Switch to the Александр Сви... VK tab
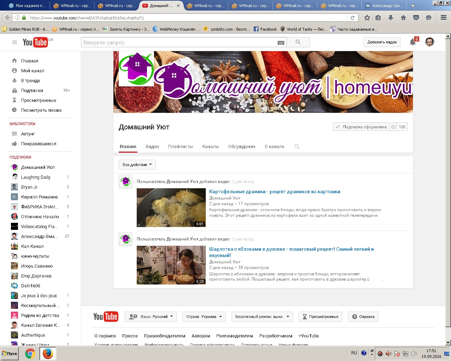 (x=384, y=6)
